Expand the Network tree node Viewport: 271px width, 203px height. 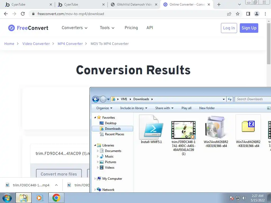click(x=95, y=190)
